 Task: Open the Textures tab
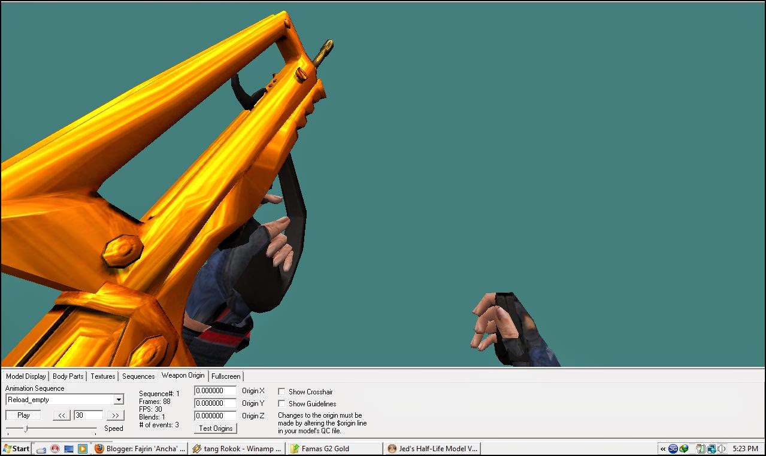tap(102, 376)
